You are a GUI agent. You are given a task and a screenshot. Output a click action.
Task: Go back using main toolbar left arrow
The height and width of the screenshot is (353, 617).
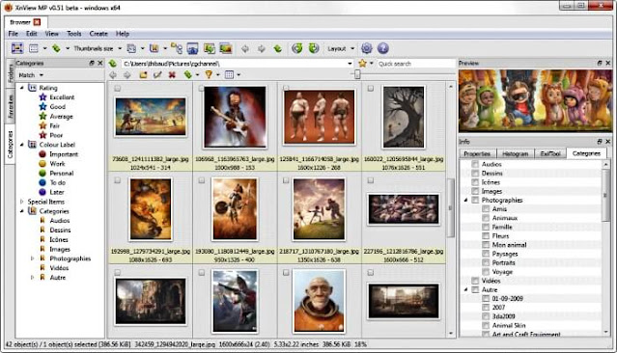245,48
